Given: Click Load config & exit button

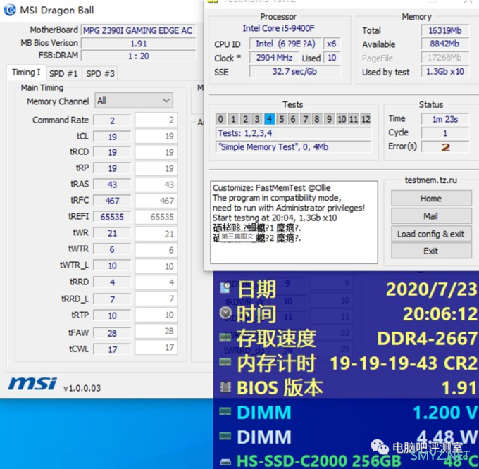Looking at the screenshot, I should (x=431, y=234).
